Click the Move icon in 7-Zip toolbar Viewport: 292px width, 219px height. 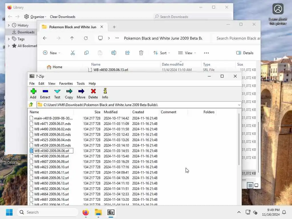click(x=81, y=94)
